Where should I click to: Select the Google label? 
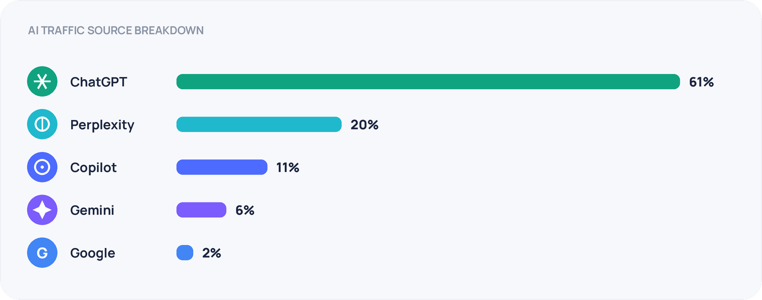click(93, 253)
